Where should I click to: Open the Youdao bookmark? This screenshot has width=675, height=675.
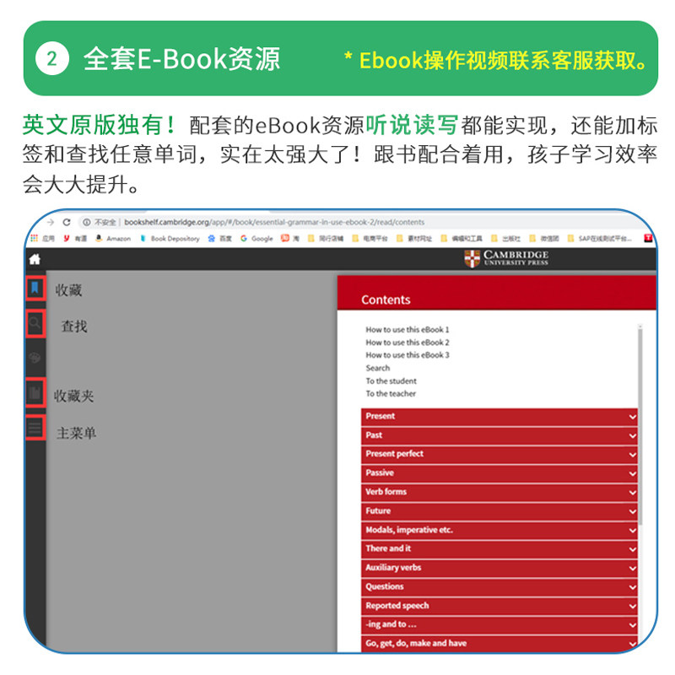[x=75, y=238]
